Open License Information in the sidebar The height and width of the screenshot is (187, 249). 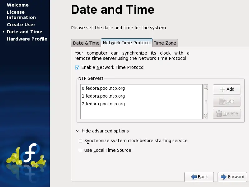point(21,15)
